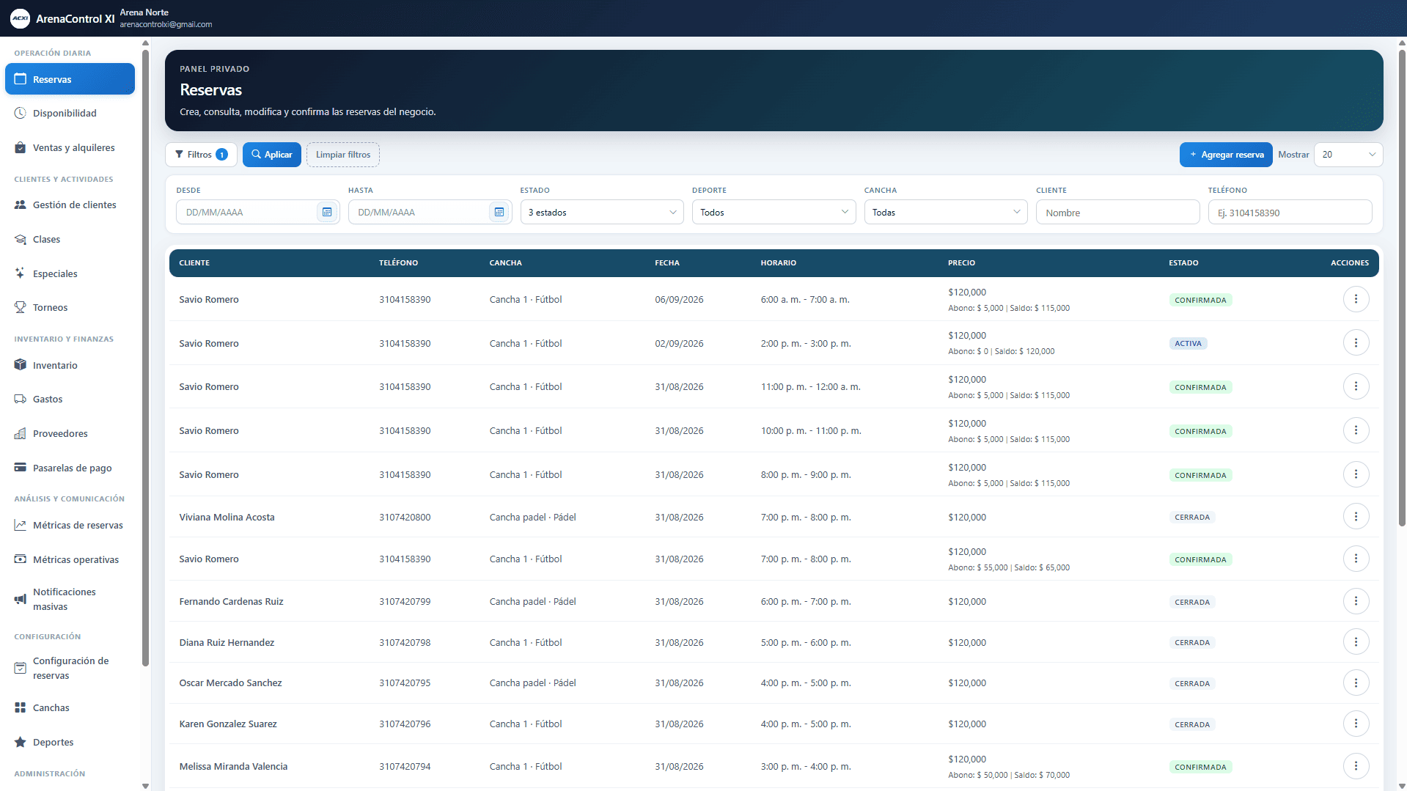Open the Deportes sidebar item

click(70, 742)
